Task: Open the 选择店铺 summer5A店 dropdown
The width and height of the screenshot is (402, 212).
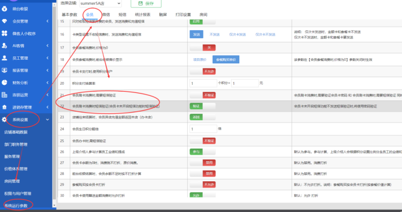Action: coord(100,3)
